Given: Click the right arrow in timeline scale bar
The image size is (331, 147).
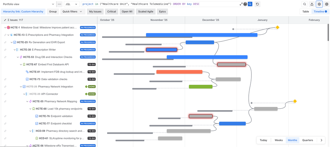Looking at the screenshot, I should click(321, 140).
